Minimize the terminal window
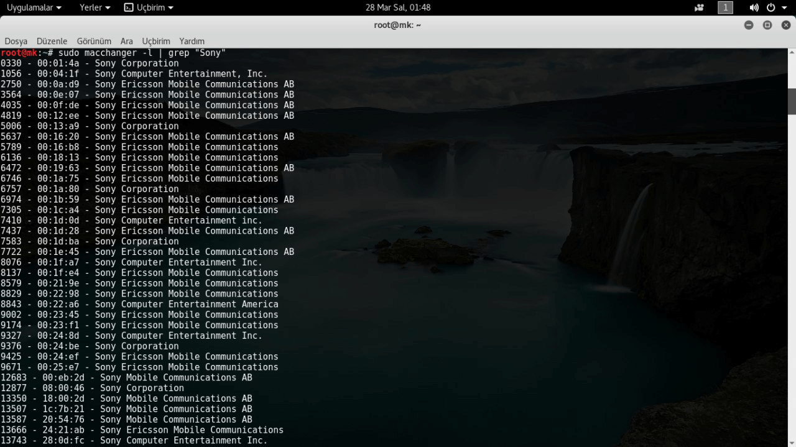The height and width of the screenshot is (447, 796). tap(749, 25)
